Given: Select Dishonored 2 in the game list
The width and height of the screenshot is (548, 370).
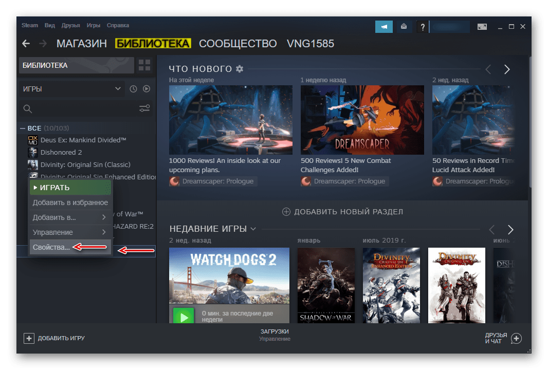Looking at the screenshot, I should 61,152.
